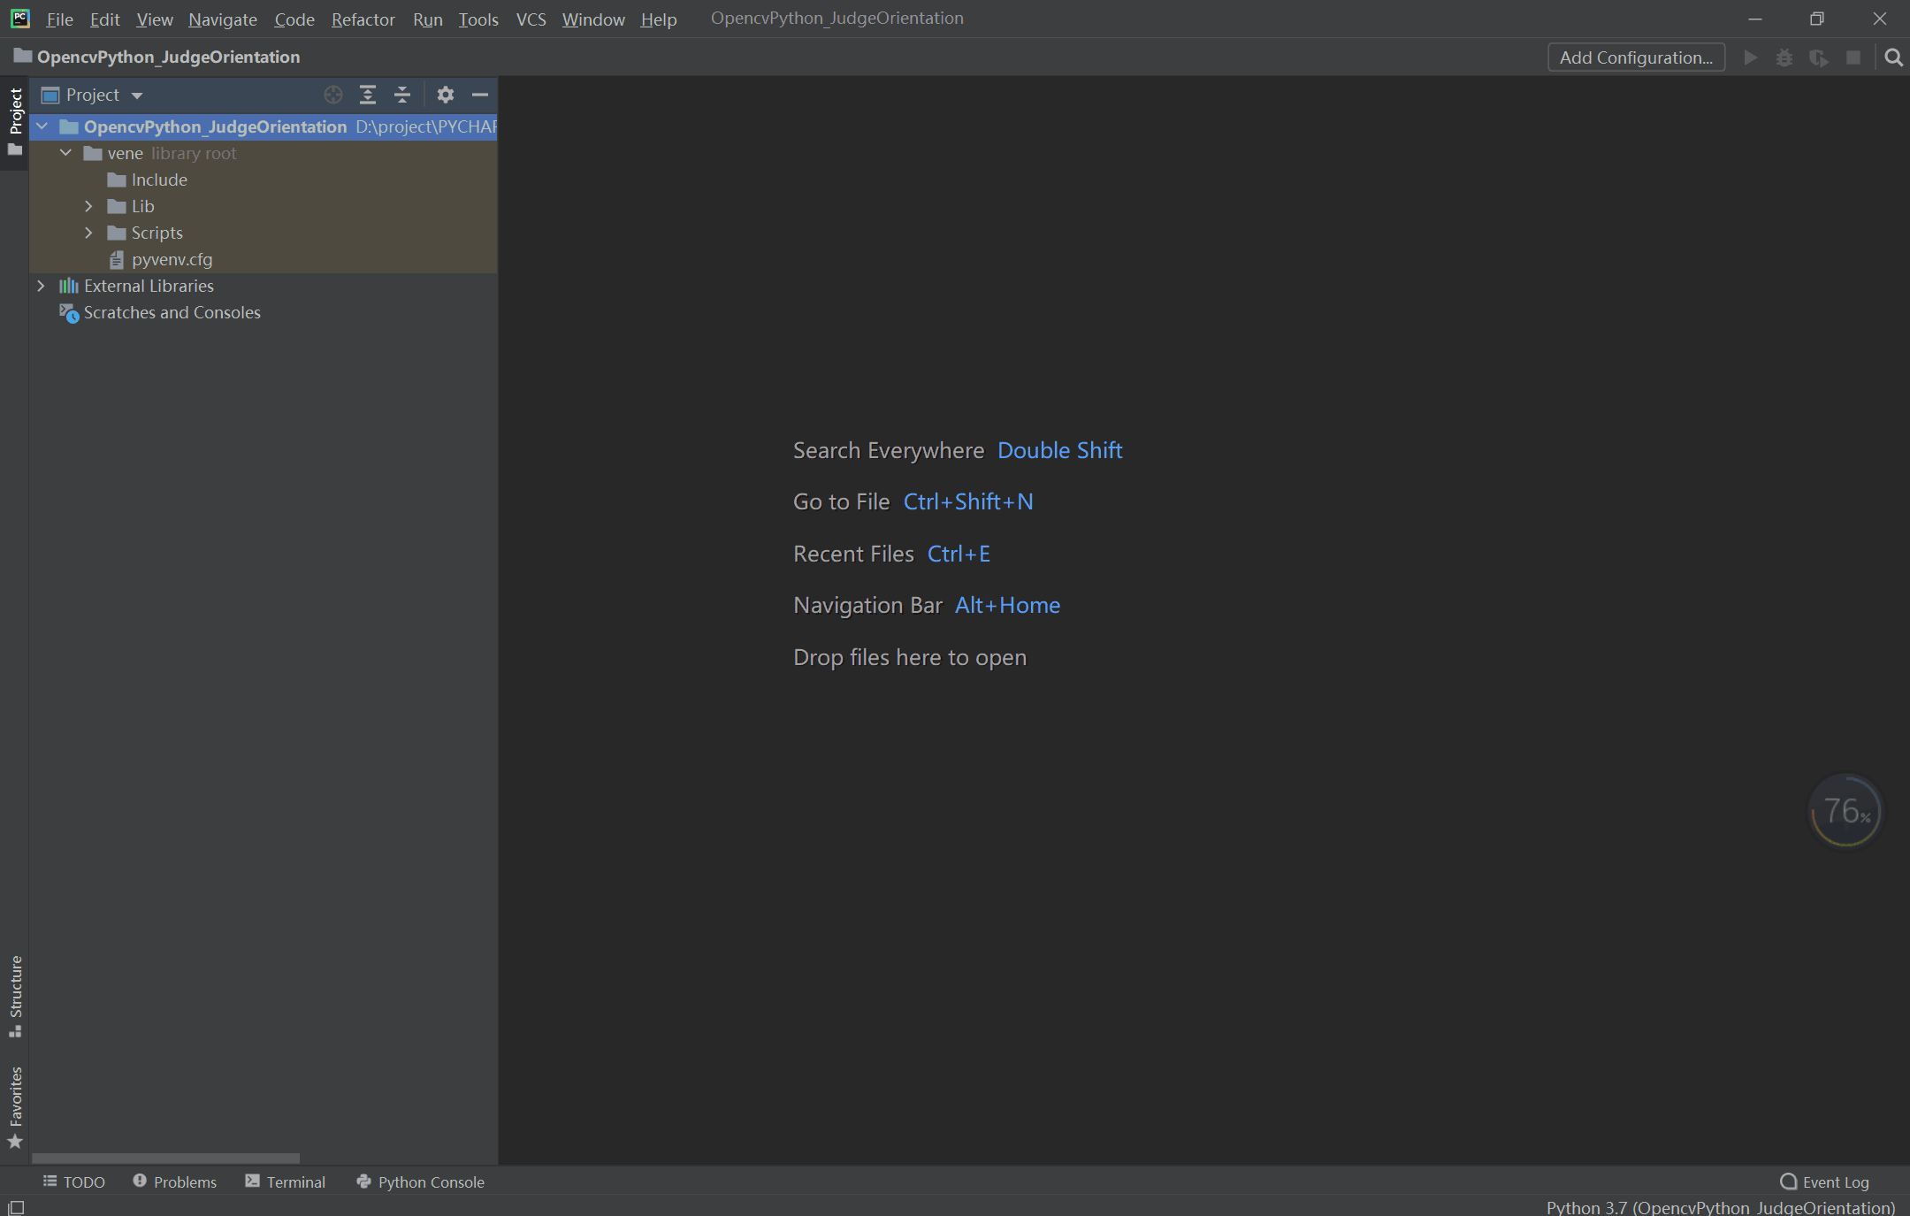The image size is (1910, 1216).
Task: Expand all nodes in the Project tree
Action: click(x=368, y=95)
